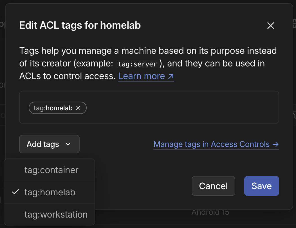Image resolution: width=296 pixels, height=228 pixels.
Task: Click the tag:server example code text
Action: 137,64
